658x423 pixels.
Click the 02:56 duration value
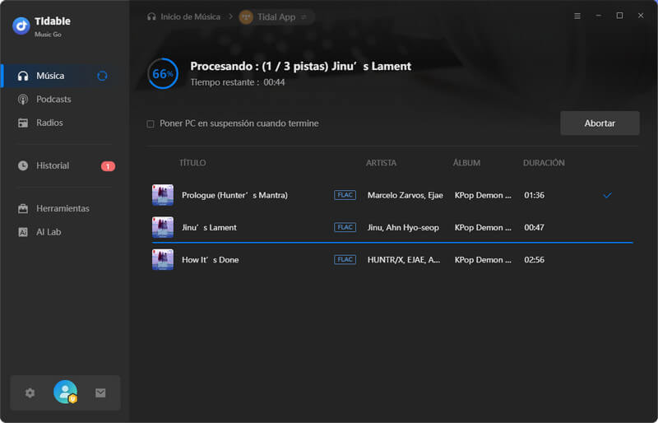tap(534, 260)
